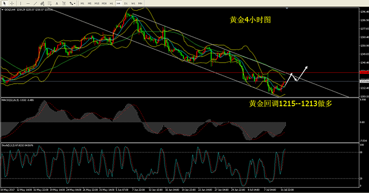Switch chart to M1 timeframe

click(82, 4)
